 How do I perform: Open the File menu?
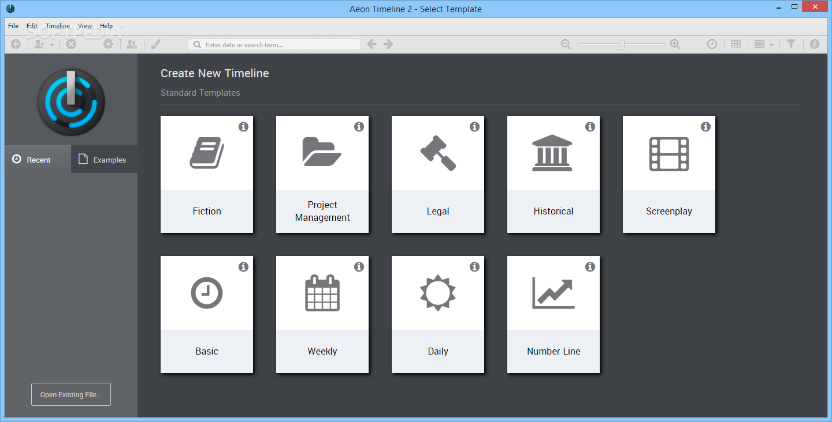(13, 26)
